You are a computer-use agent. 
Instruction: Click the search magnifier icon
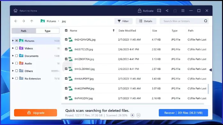205,21
